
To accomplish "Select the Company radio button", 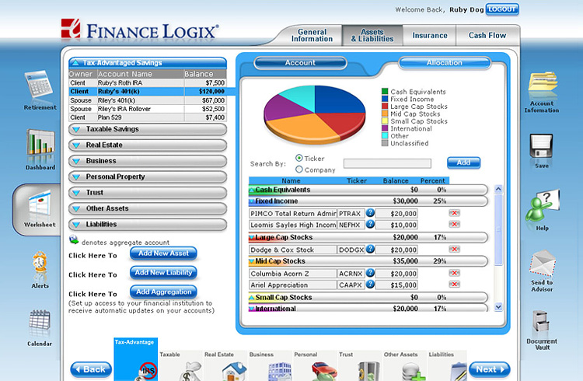I will coord(299,170).
